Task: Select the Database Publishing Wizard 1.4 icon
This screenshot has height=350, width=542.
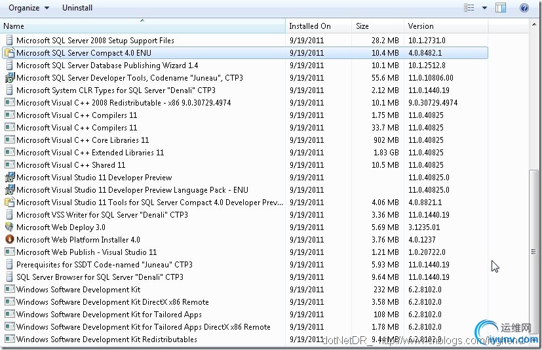Action: (10, 65)
